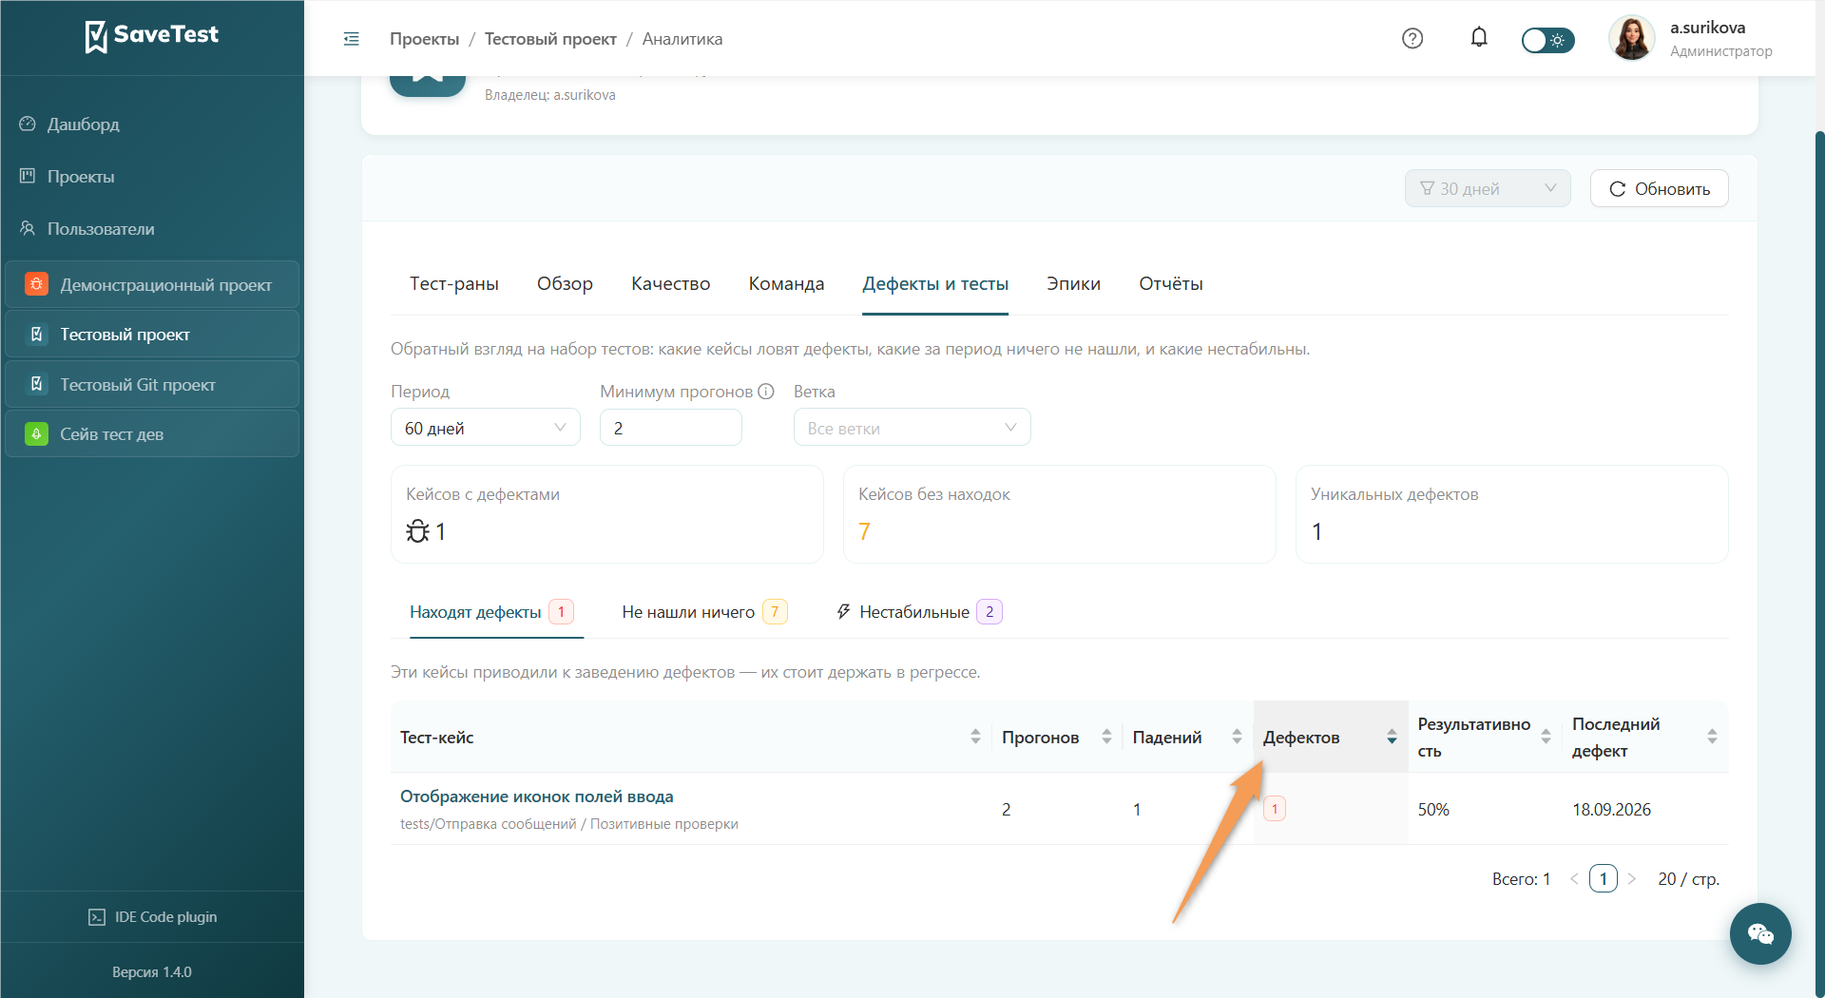Click the Минимум прогонов input field
This screenshot has height=998, width=1825.
click(x=670, y=428)
